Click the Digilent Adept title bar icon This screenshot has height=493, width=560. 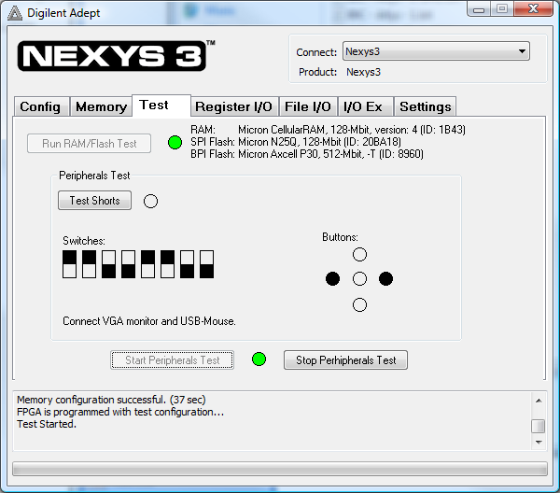[15, 13]
